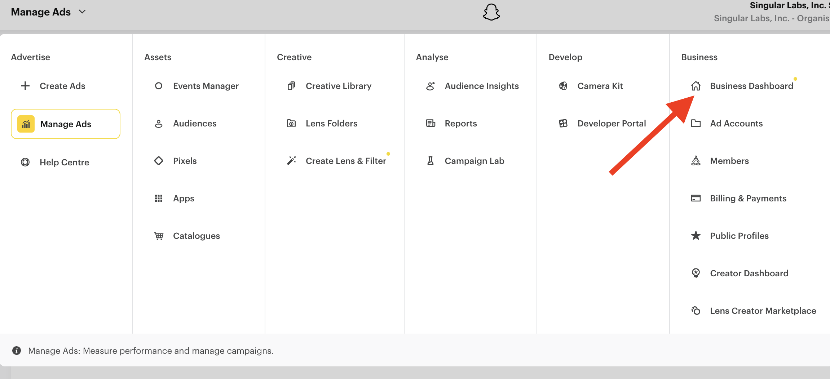Image resolution: width=830 pixels, height=379 pixels.
Task: Click the Create Lens & Filter wand icon
Action: tap(291, 161)
